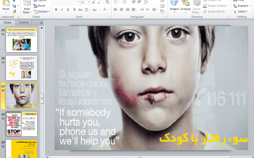Click the slides pane scrollbar thumb
This screenshot has width=254, height=158.
click(x=42, y=98)
